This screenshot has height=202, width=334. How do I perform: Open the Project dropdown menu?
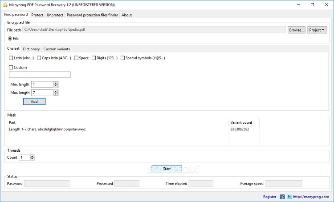317,30
